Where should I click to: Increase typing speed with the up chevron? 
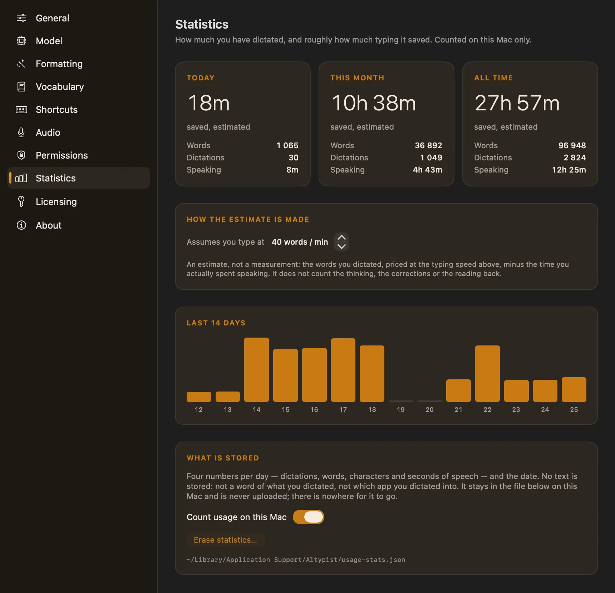tap(341, 238)
